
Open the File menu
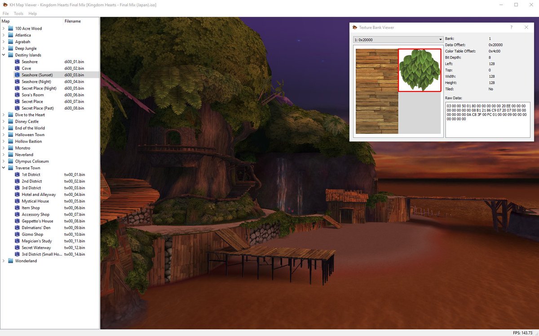coord(5,13)
